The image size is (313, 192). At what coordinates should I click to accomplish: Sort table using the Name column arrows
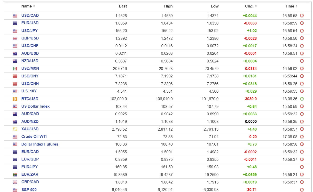tap(34, 6)
